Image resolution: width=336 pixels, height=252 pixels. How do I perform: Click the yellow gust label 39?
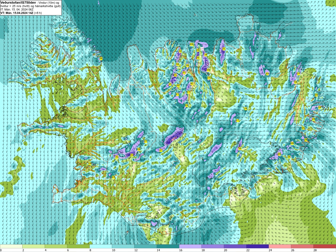point(208,70)
